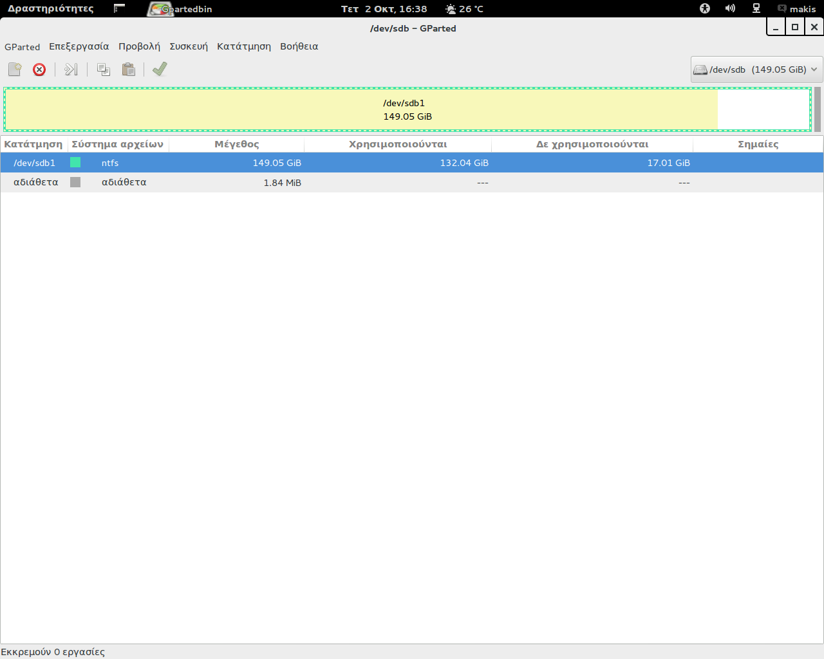Open the Κατάτμηση menu

click(x=244, y=46)
